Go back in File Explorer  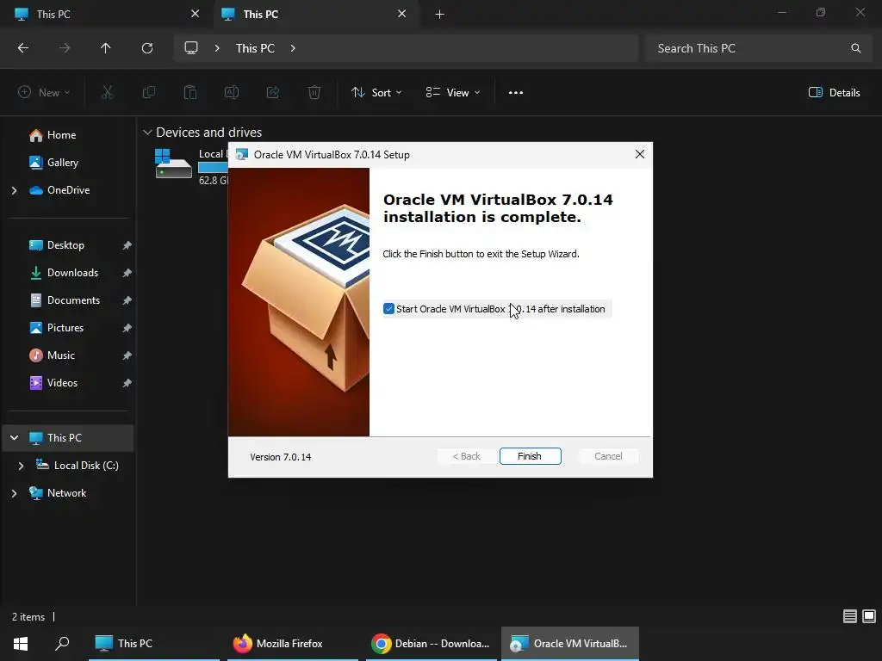tap(23, 48)
